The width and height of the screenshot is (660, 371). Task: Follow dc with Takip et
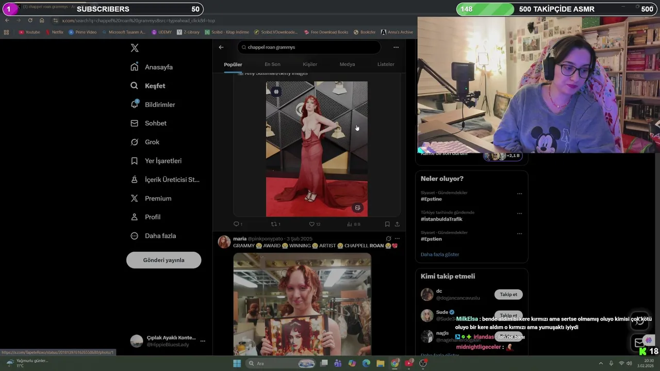click(508, 295)
